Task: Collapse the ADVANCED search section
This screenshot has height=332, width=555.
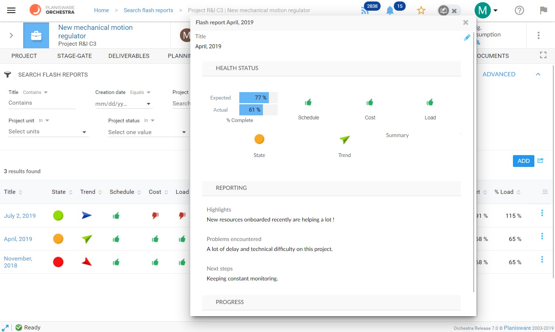Action: tap(538, 74)
